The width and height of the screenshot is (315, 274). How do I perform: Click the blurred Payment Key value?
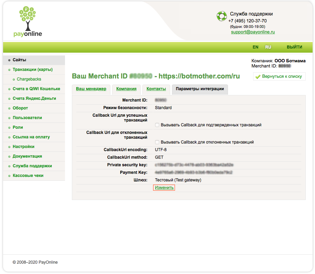pyautogui.click(x=194, y=172)
